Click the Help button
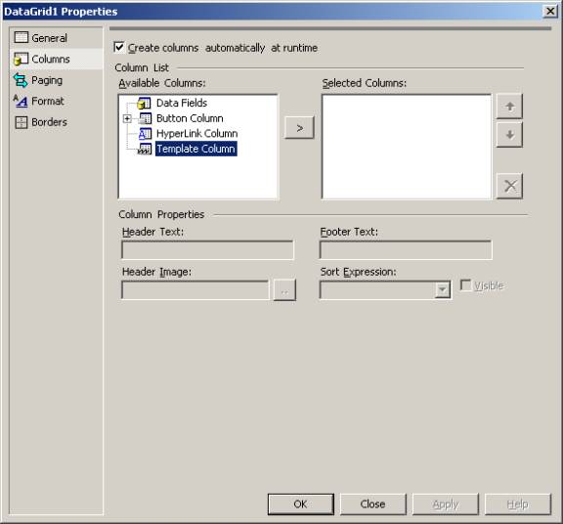Image resolution: width=563 pixels, height=524 pixels. pyautogui.click(x=517, y=503)
